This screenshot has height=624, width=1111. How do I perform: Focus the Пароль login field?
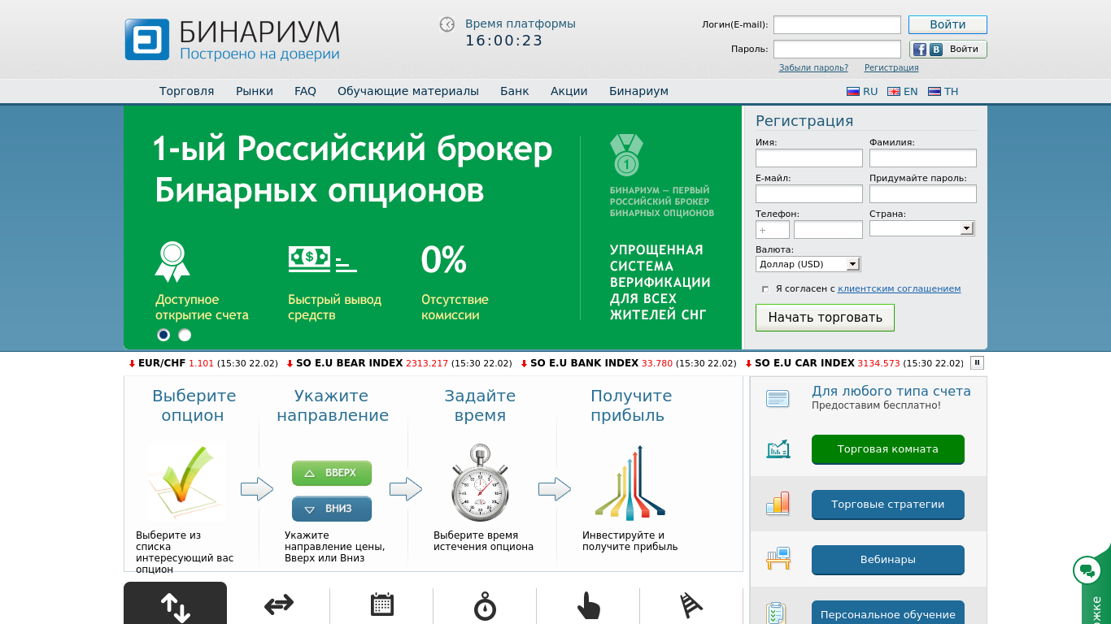[x=837, y=49]
